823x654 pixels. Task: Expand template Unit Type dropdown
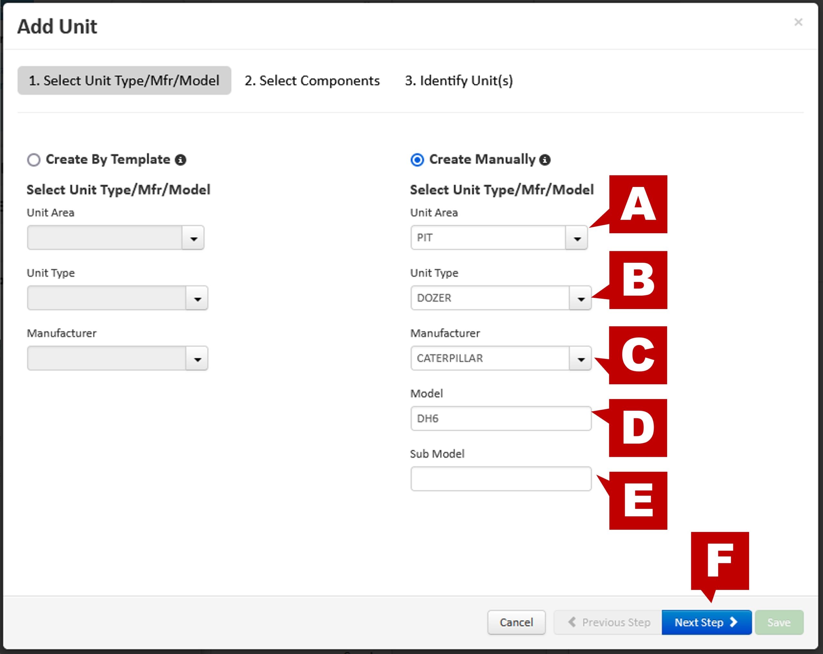pos(197,298)
